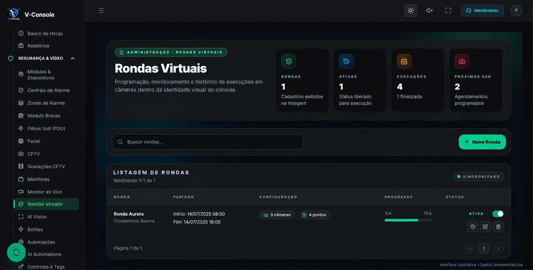
Task: Click the Mostrando 1–1 de 1 text
Action: [134, 181]
